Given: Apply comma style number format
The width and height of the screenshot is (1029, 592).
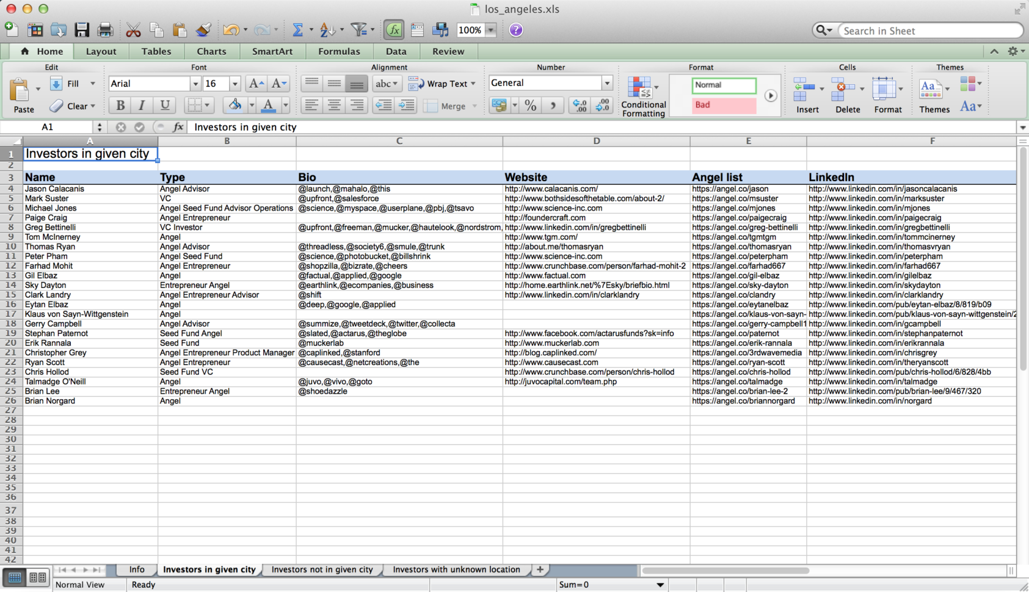Looking at the screenshot, I should [x=553, y=106].
